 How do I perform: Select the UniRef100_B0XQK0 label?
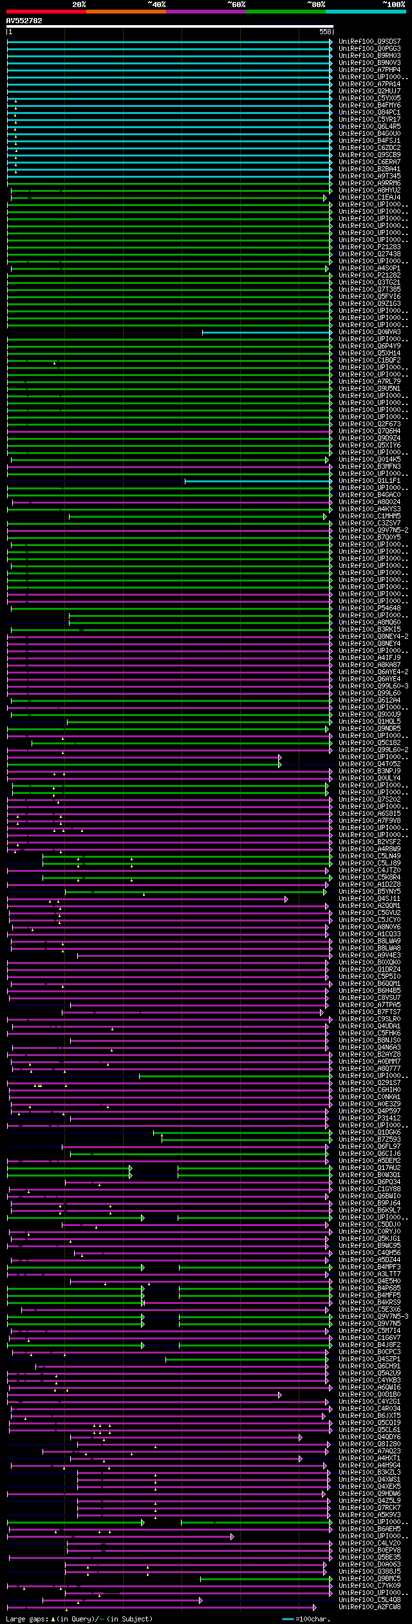[370, 963]
